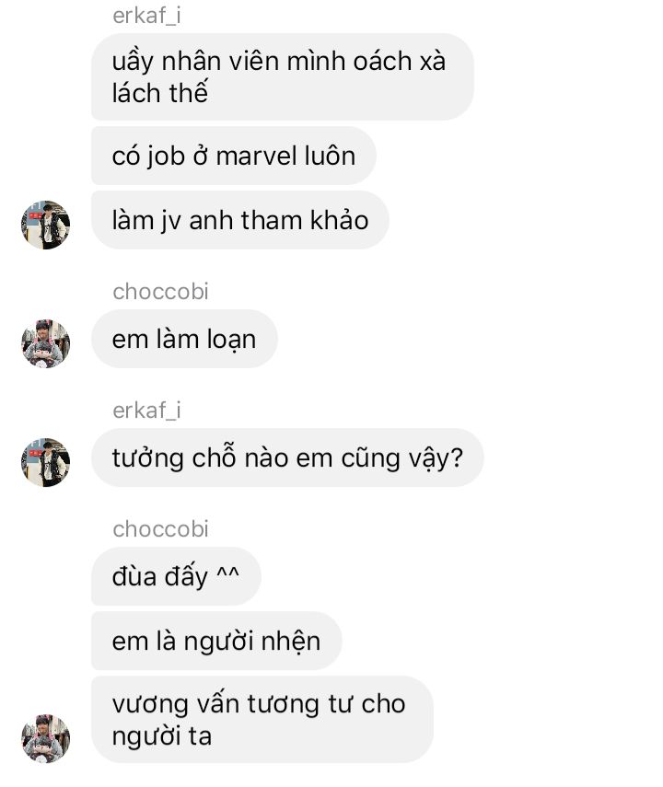The image size is (663, 787).
Task: Tap erkaf_i's avatar next to "tưởng chỗ nào em cũng vậy?"
Action: point(45,462)
